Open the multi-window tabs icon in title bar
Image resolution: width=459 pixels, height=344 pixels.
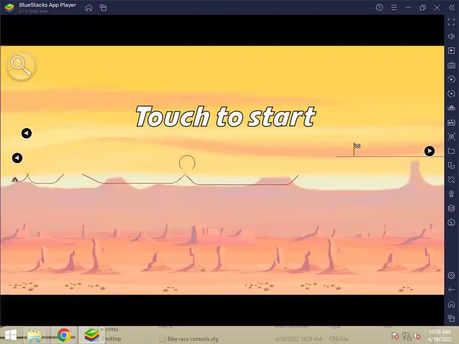pos(103,8)
